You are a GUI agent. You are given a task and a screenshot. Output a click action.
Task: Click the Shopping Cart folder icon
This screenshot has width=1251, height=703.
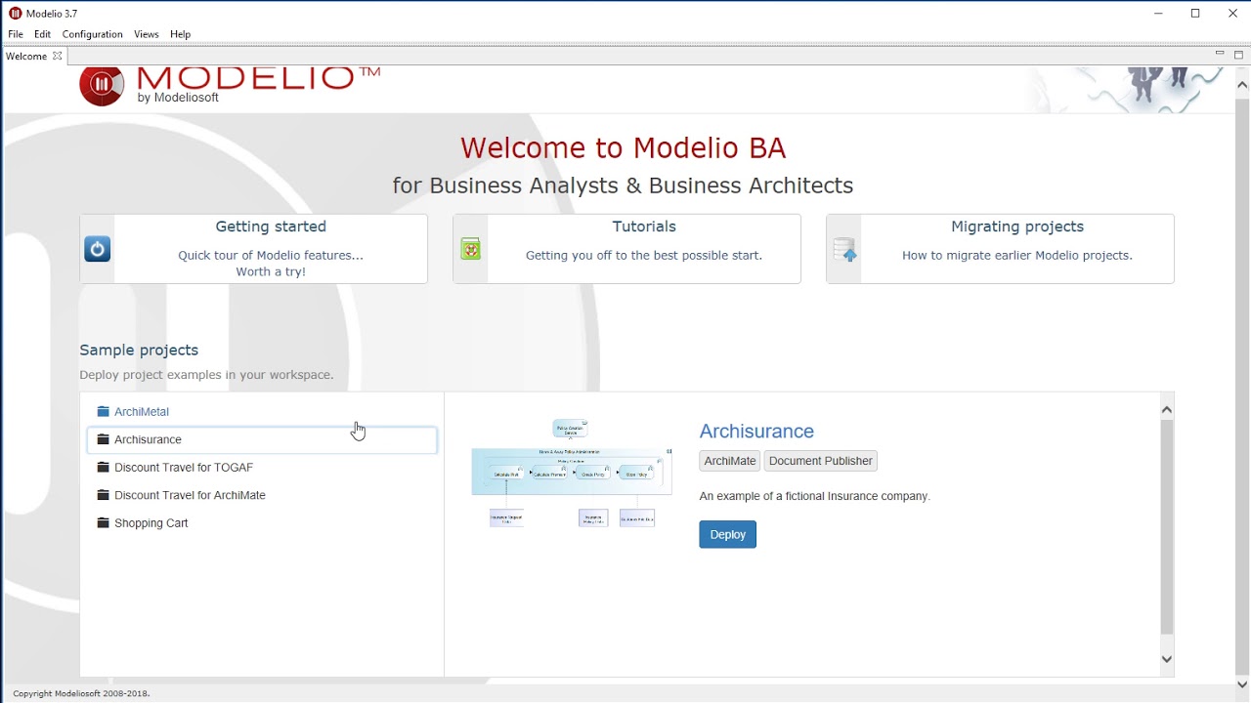pos(104,523)
